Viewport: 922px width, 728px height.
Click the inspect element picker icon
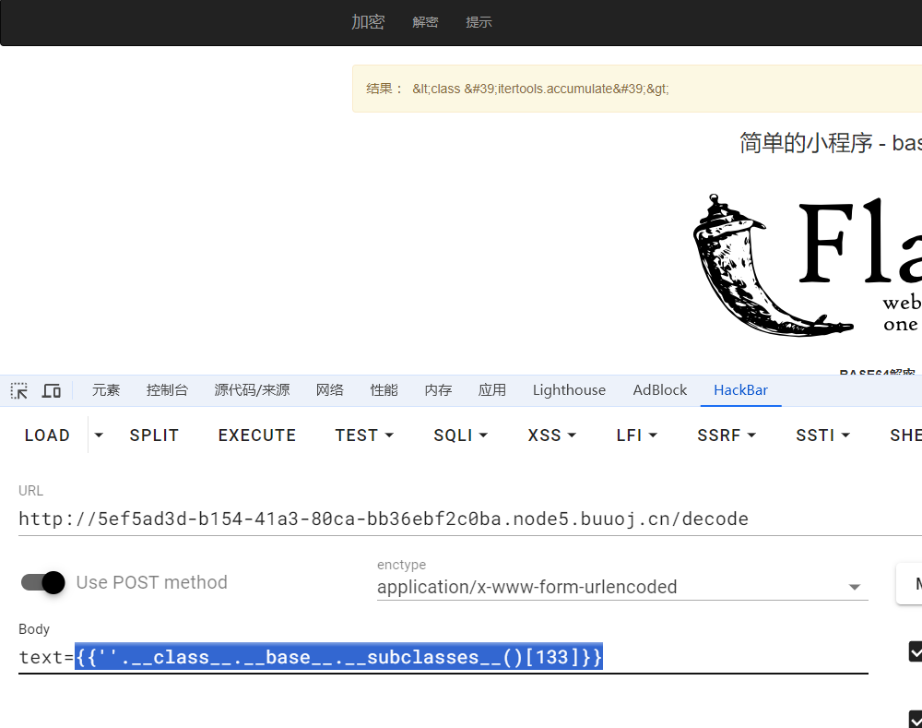[19, 390]
